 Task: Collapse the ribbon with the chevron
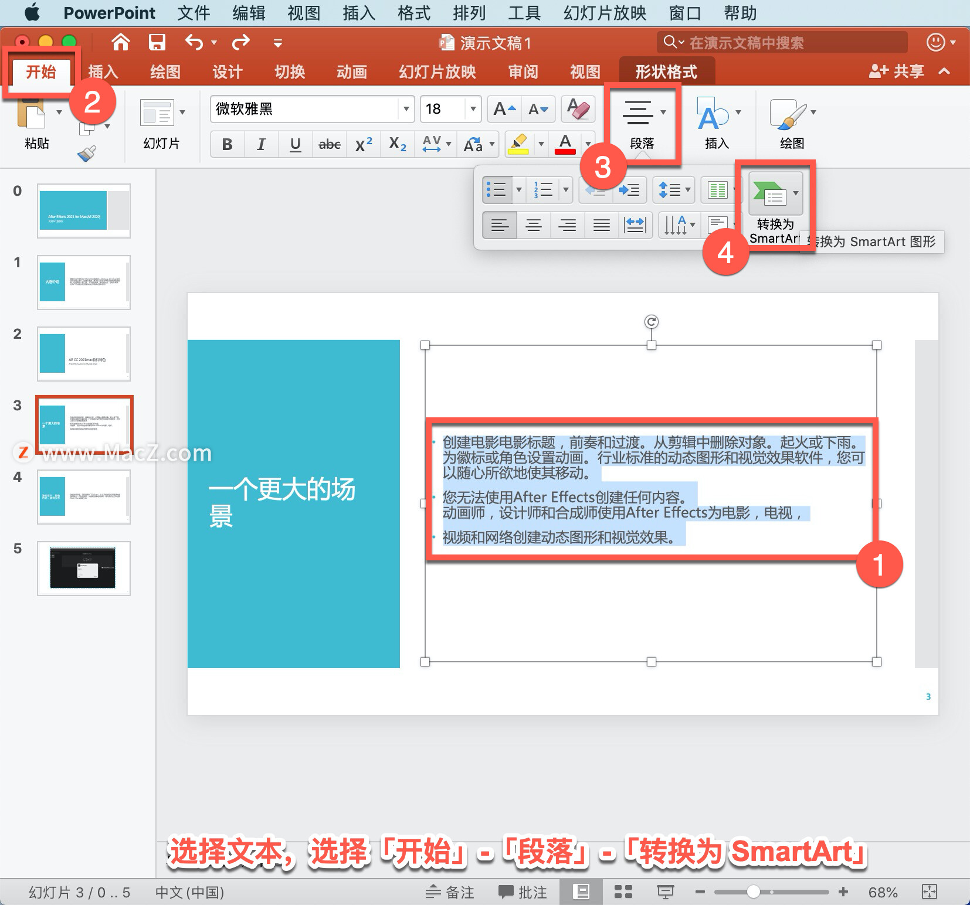click(x=944, y=72)
